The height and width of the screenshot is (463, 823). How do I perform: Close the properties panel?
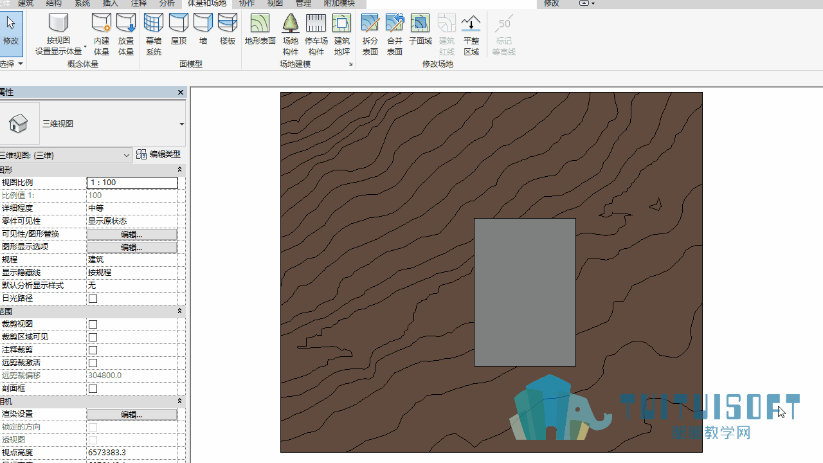pyautogui.click(x=181, y=93)
